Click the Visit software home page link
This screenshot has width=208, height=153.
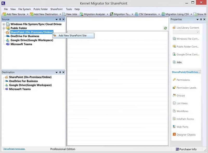click(x=14, y=149)
